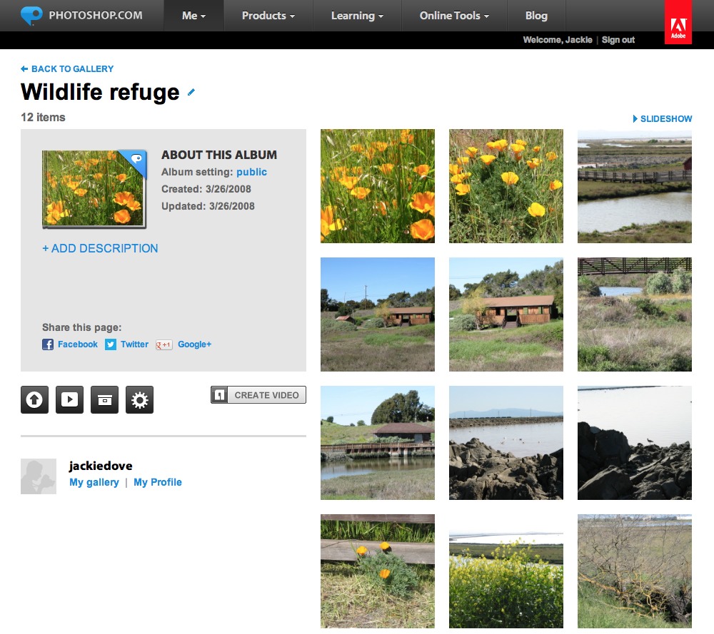Screen dimensions: 714x634
Task: Sign out of the account
Action: [x=618, y=40]
